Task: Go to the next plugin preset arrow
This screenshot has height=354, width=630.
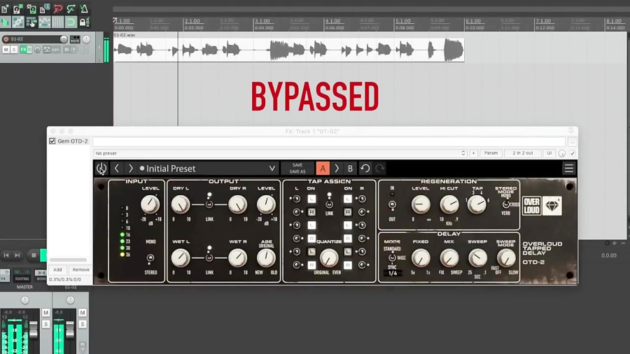Action: [131, 169]
